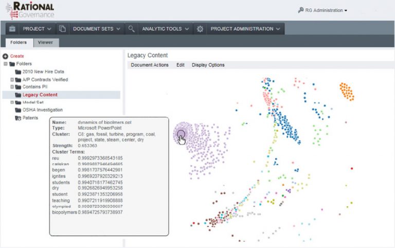The height and width of the screenshot is (248, 395).
Task: Open the Project dropdown menu
Action: tap(37, 29)
